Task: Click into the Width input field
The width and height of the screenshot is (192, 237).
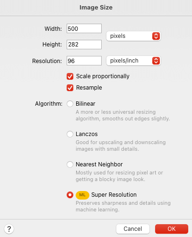Action: pyautogui.click(x=84, y=28)
